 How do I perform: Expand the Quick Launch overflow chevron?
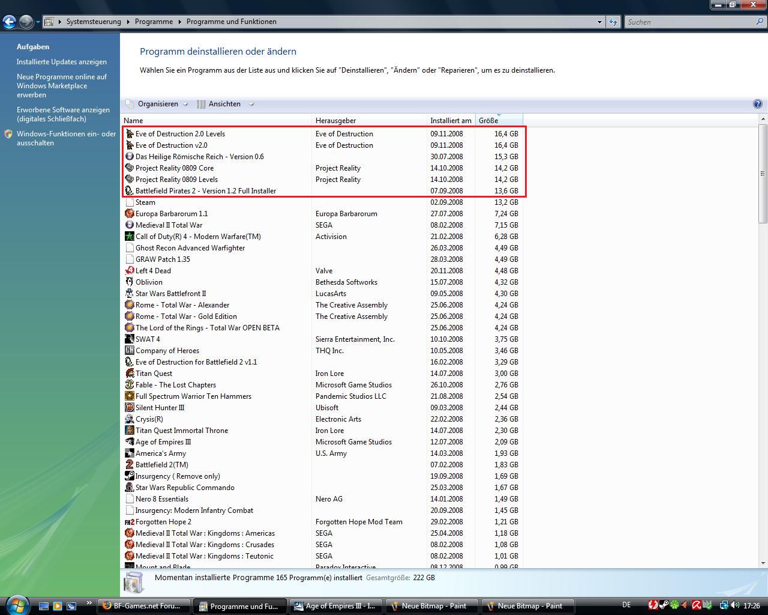pos(89,603)
